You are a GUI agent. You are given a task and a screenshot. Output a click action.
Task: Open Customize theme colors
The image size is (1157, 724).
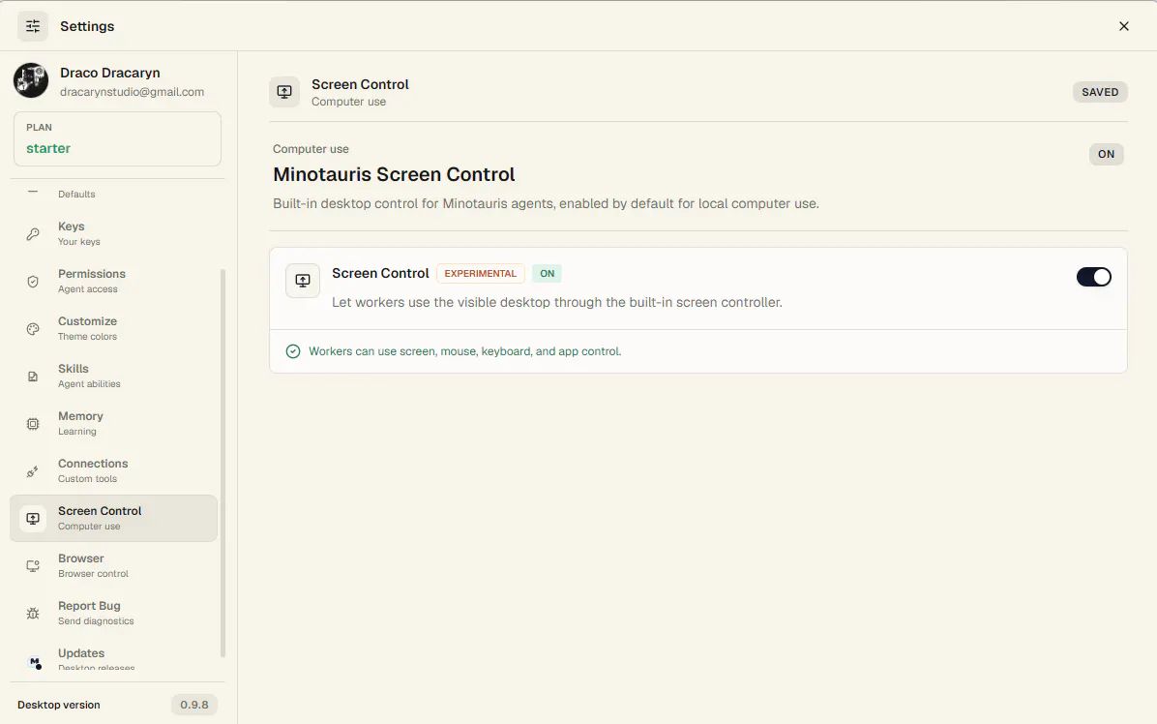click(x=113, y=328)
